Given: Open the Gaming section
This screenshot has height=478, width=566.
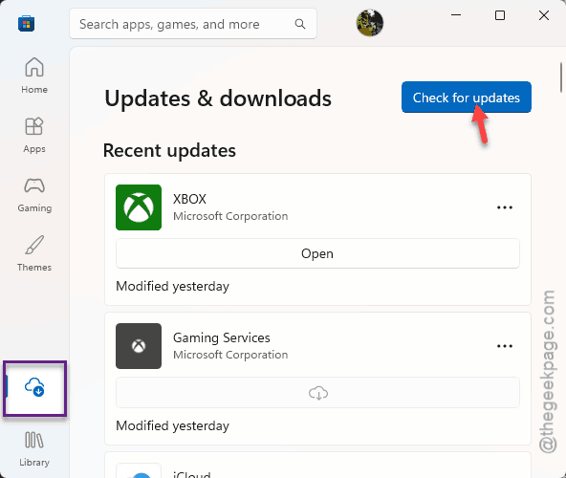Looking at the screenshot, I should [34, 195].
